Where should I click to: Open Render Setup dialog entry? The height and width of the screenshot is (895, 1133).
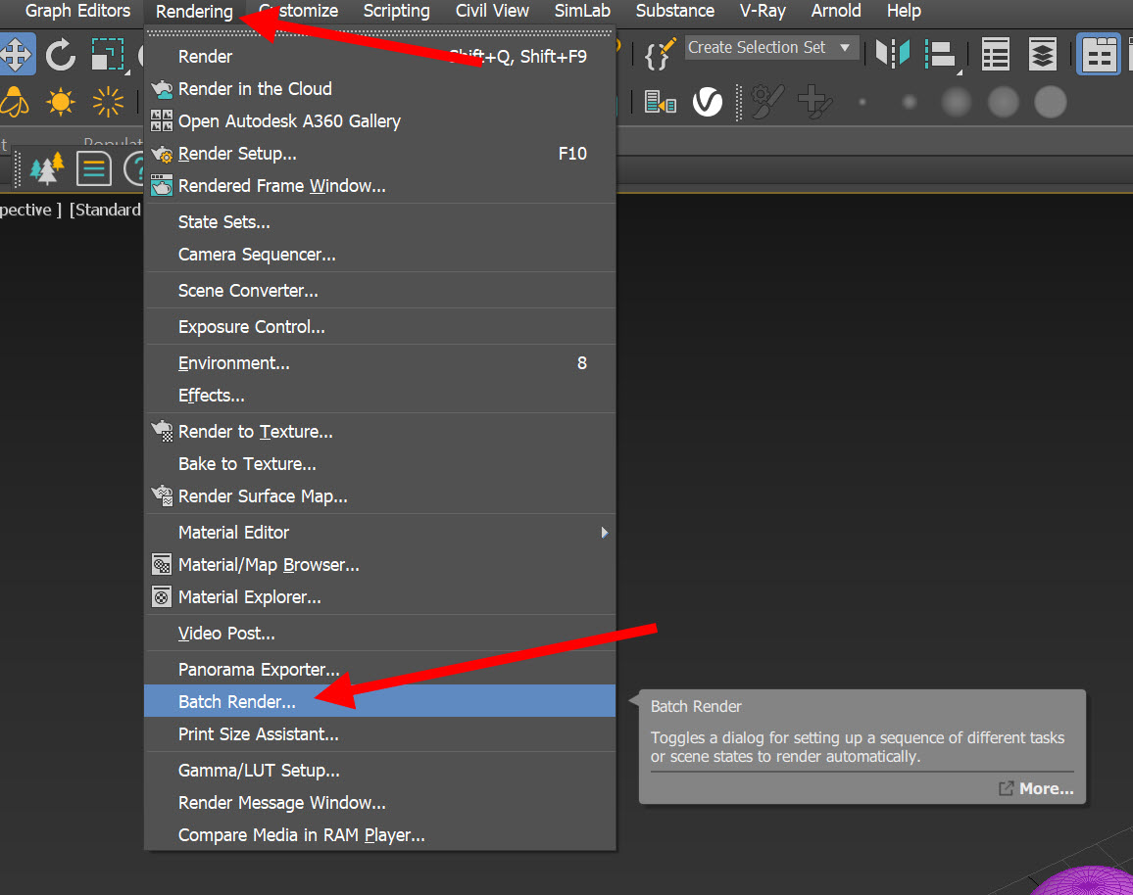point(380,154)
